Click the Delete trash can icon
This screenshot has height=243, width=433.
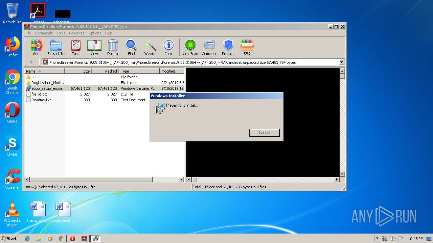point(113,47)
